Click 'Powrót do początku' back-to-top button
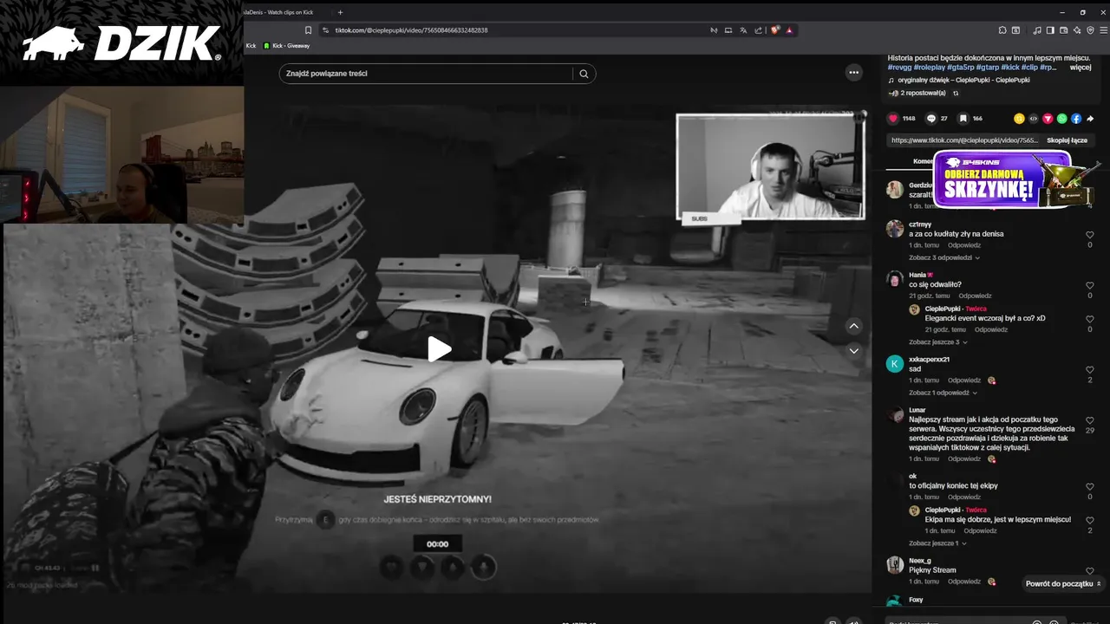1110x624 pixels. [x=1063, y=583]
